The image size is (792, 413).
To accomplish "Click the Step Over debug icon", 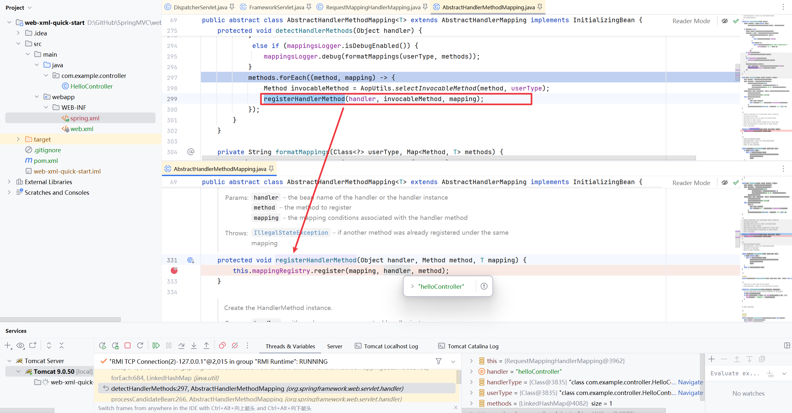I will click(x=181, y=345).
